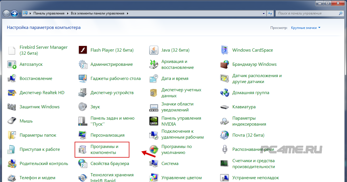347x182 pixels.
Task: Click the Приступая к работе link
Action: point(40,149)
